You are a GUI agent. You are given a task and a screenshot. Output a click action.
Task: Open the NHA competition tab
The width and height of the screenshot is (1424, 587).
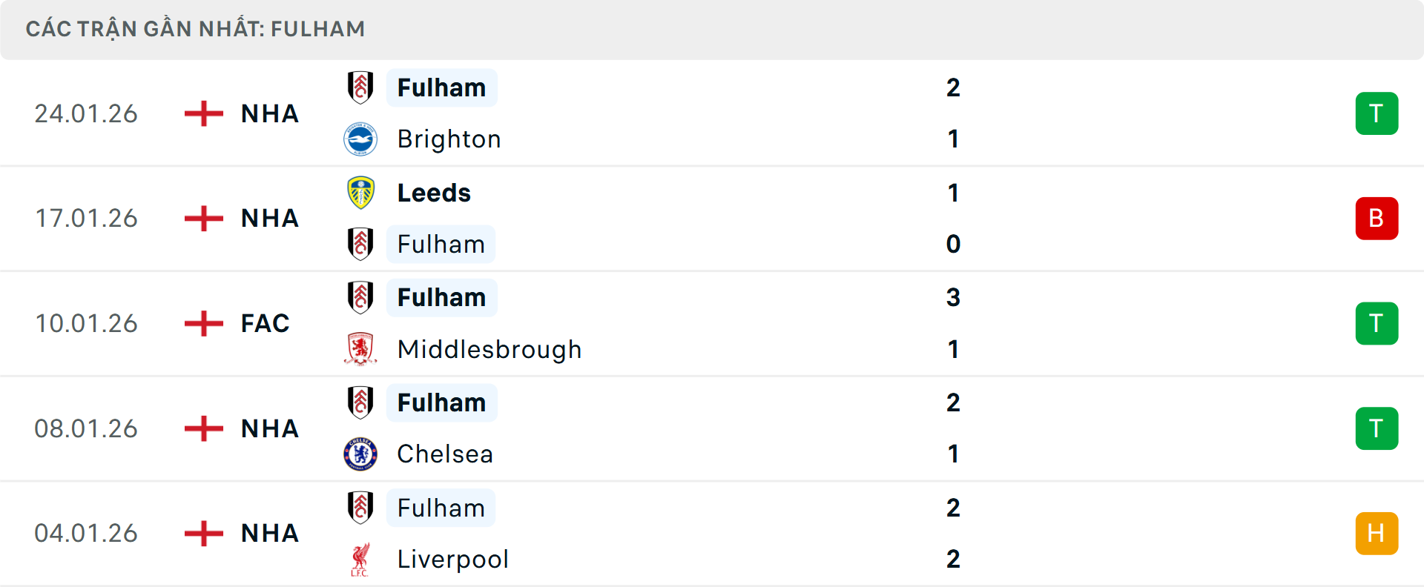269,113
